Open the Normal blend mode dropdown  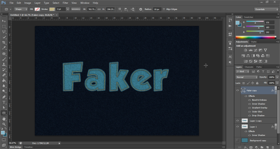pyautogui.click(x=246, y=77)
